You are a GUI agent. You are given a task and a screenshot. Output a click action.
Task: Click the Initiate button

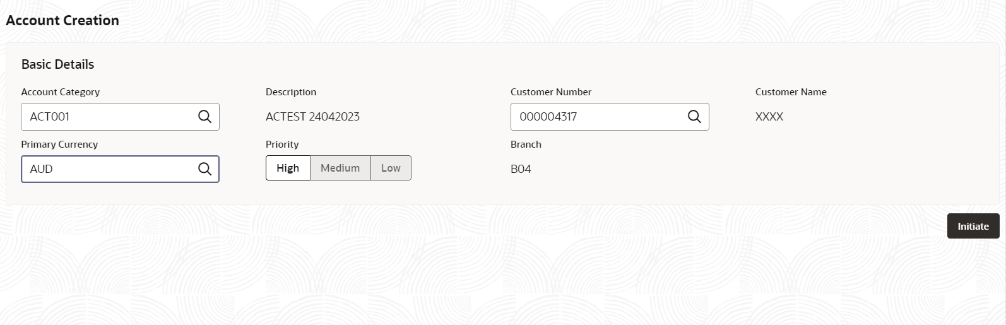coord(973,226)
